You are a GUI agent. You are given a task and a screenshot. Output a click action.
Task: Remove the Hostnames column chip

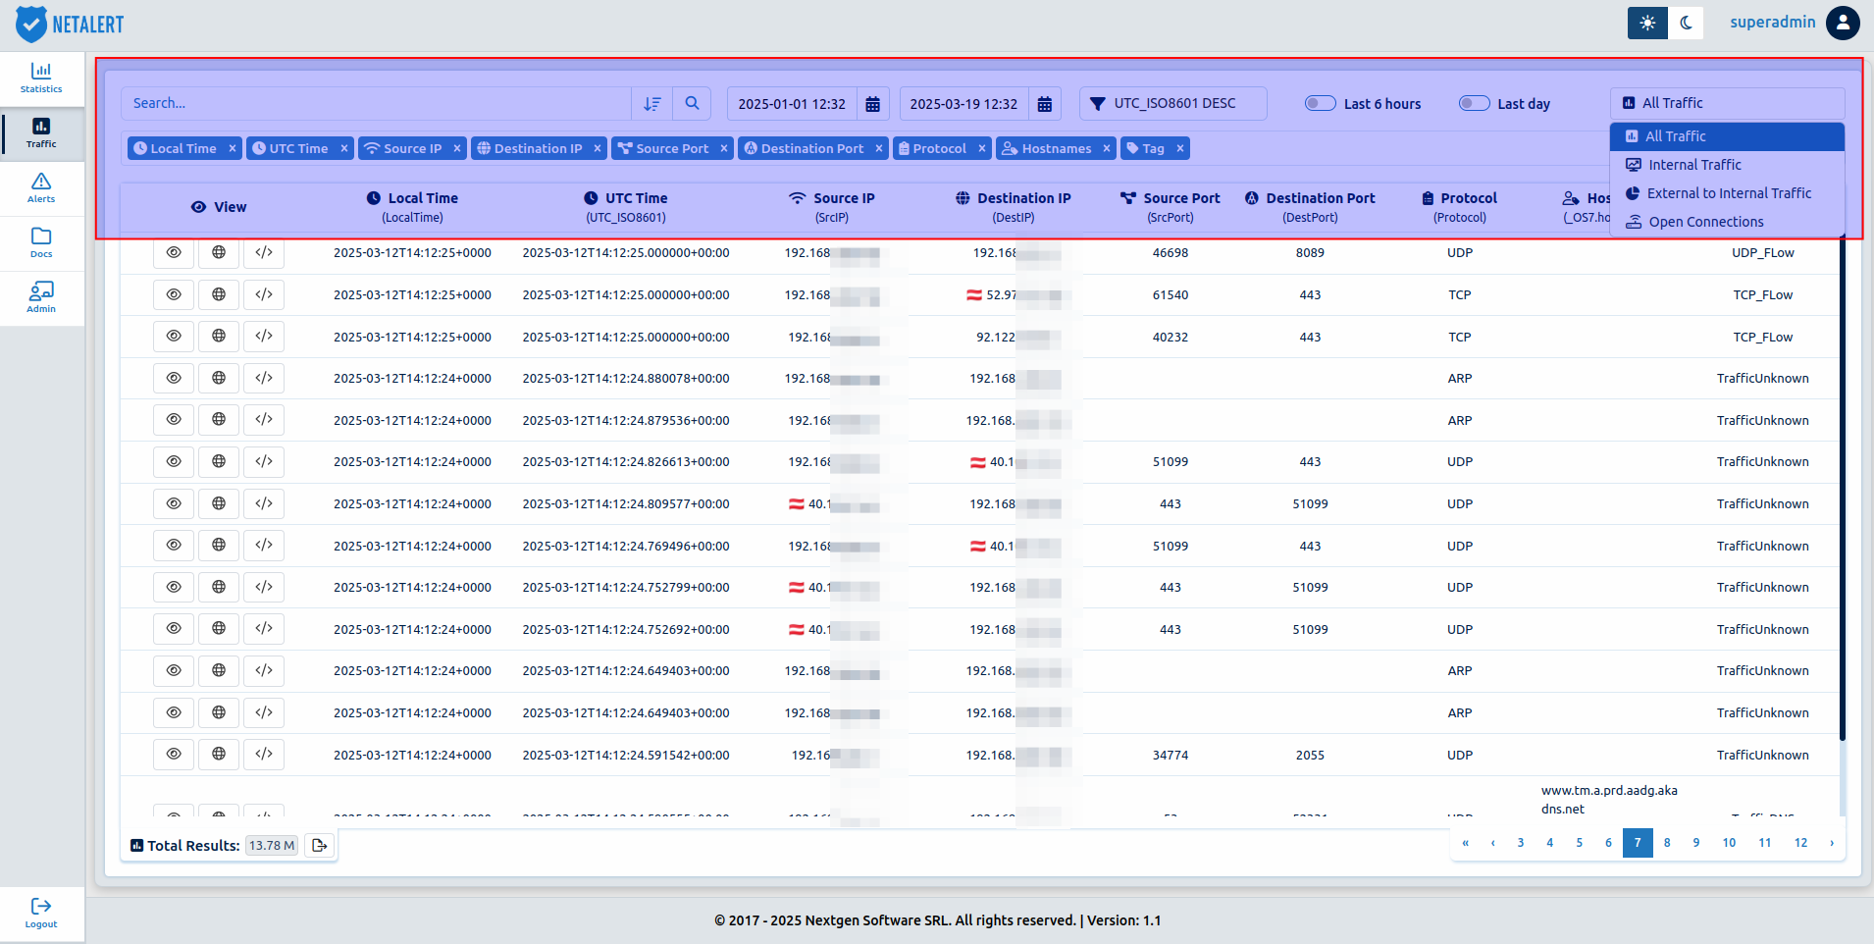pyautogui.click(x=1107, y=148)
